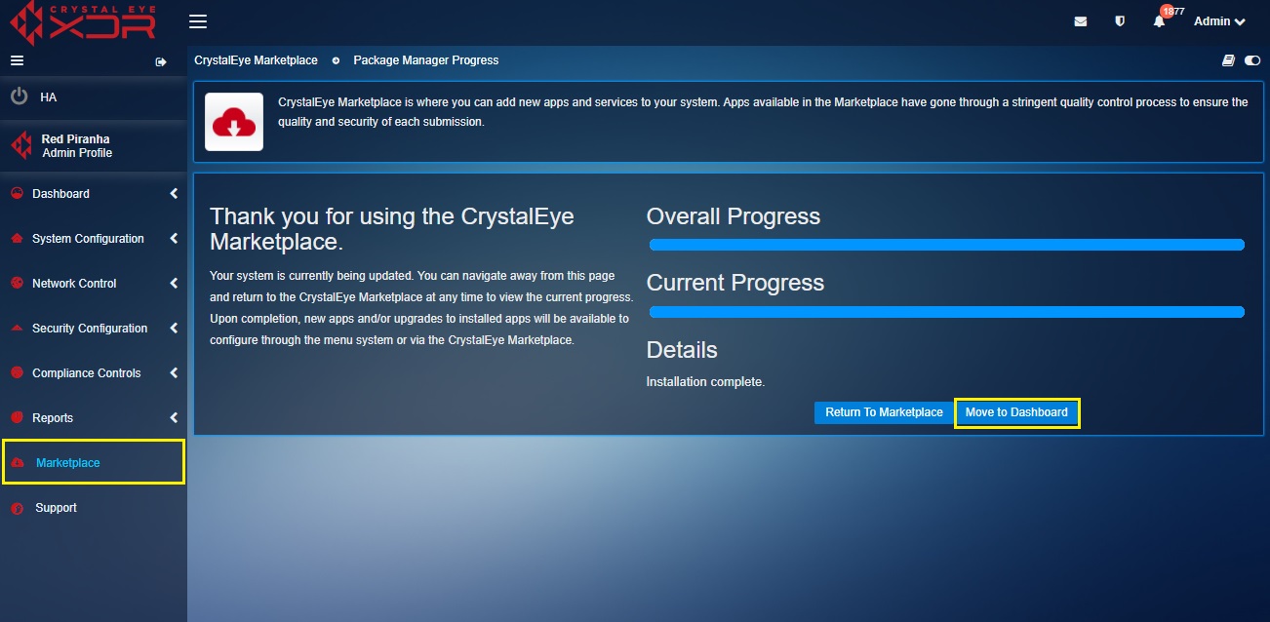
Task: Open System Configuration menu item
Action: pos(88,239)
